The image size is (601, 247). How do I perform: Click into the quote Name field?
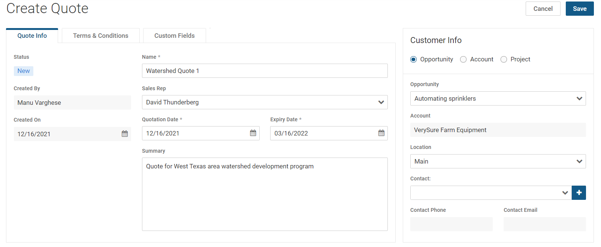tap(265, 71)
